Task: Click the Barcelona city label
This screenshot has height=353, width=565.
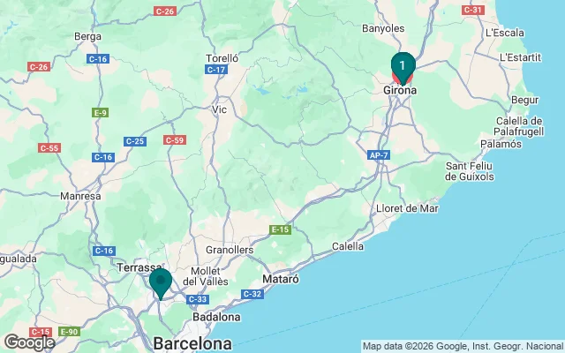Action: (192, 343)
